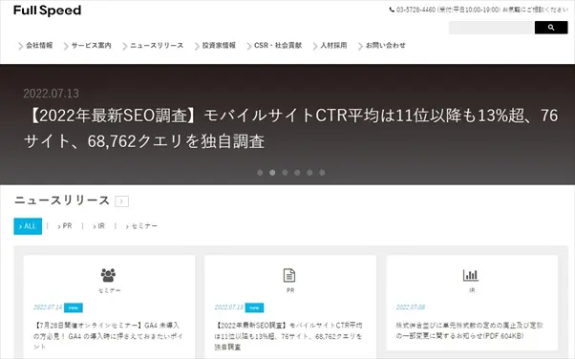The image size is (575, 359).
Task: Open the 7月28日開催オンラインセミナー GA4 article
Action: 108,336
